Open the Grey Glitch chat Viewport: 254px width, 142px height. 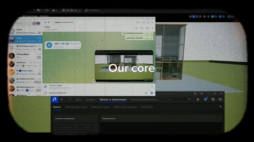pos(25,56)
